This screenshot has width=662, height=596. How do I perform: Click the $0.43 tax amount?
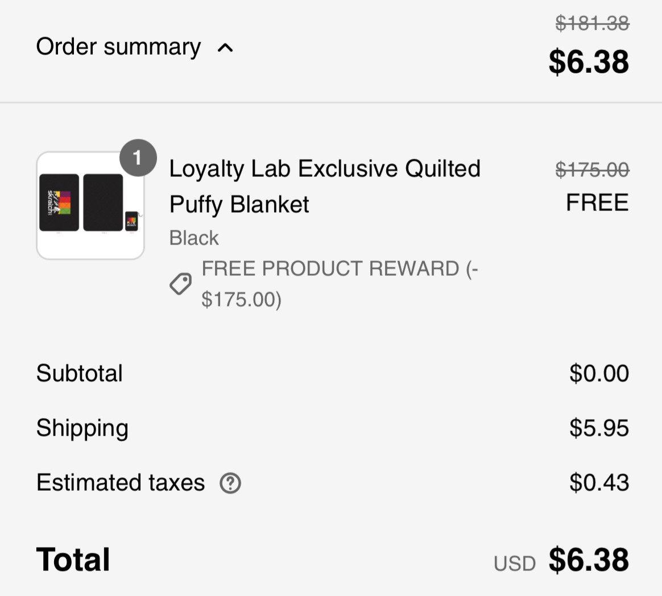(x=599, y=482)
